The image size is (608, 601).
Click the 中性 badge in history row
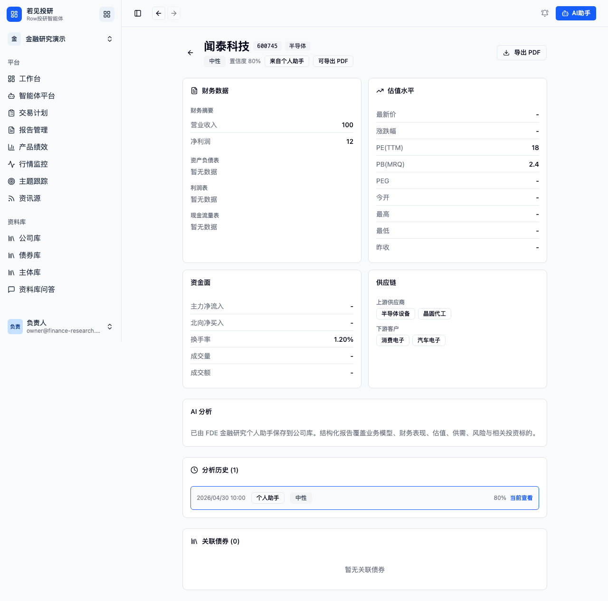(301, 498)
